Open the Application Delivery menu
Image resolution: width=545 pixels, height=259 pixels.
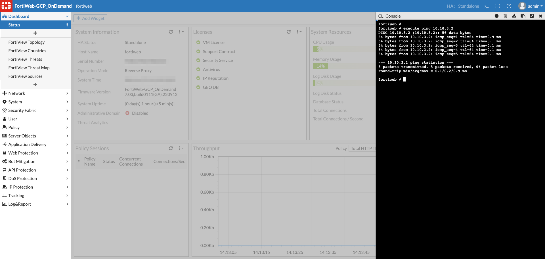click(35, 144)
